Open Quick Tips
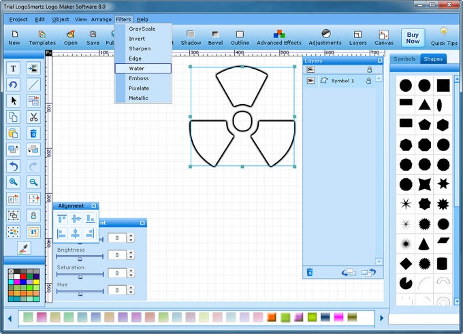463x334 pixels. point(444,37)
